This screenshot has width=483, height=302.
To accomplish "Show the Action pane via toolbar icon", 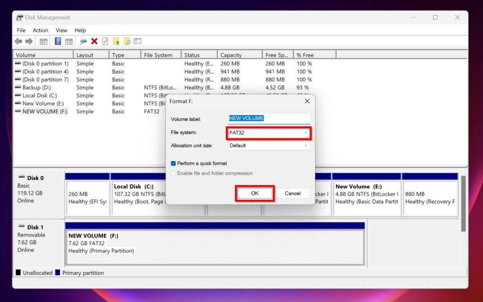I will tap(69, 41).
